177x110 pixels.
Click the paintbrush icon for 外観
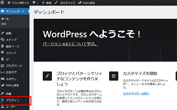pyautogui.click(x=2, y=94)
